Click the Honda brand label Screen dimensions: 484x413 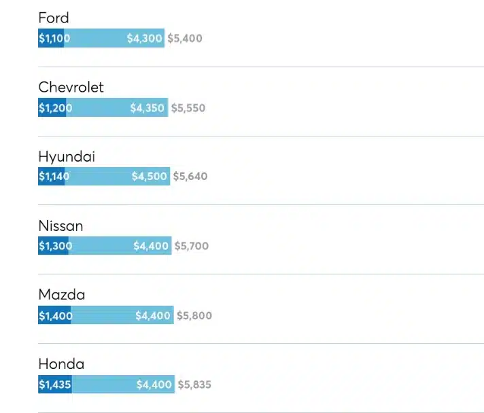click(x=61, y=364)
